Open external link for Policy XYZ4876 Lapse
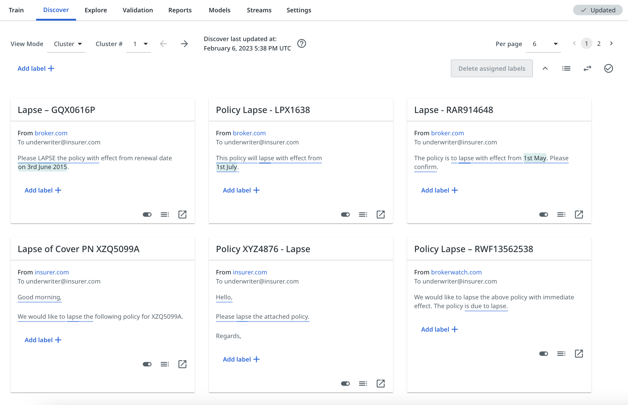The width and height of the screenshot is (628, 405). click(380, 383)
